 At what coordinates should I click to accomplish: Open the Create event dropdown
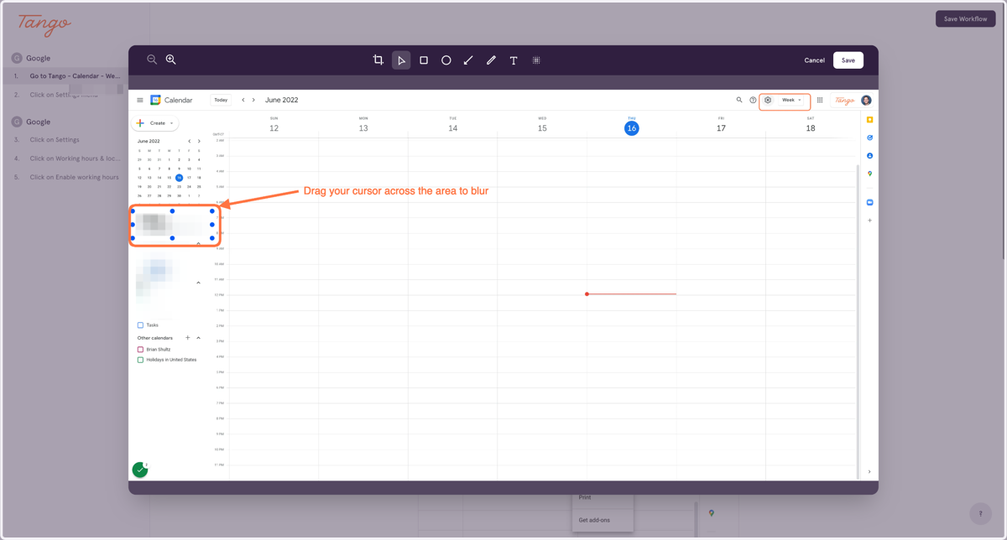pos(155,123)
